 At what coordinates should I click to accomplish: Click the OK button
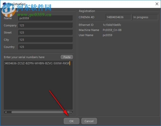pos(72,121)
